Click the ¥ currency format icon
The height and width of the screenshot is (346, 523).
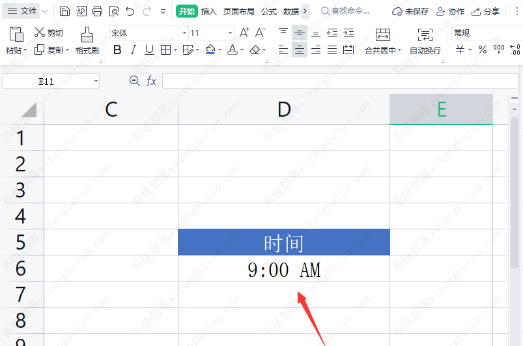(460, 50)
